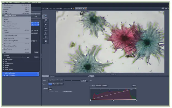Click the histogram middle gamma handle
Viewport: 172px width, 108px height.
(x=113, y=100)
